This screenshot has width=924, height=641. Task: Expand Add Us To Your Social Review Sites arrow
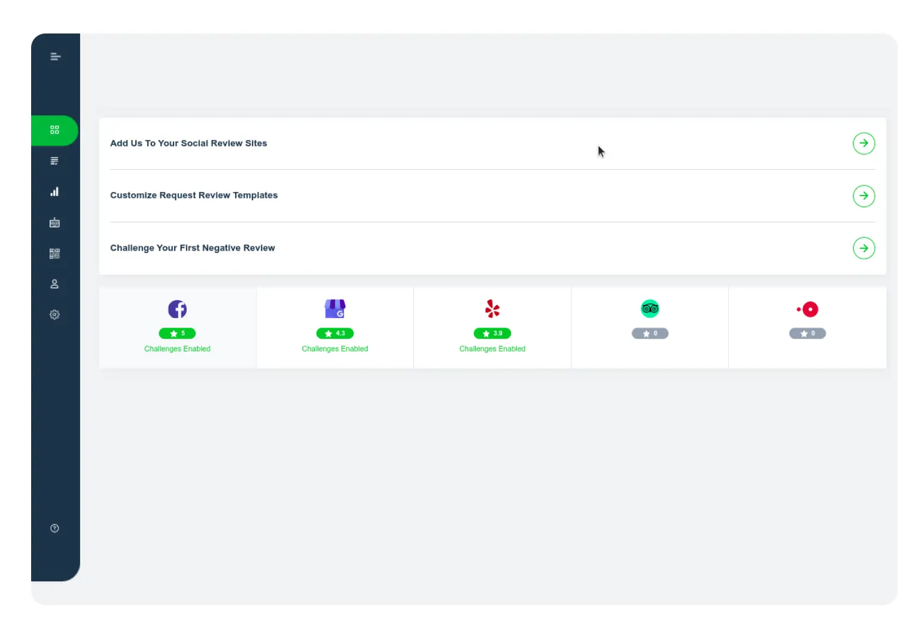pos(863,144)
